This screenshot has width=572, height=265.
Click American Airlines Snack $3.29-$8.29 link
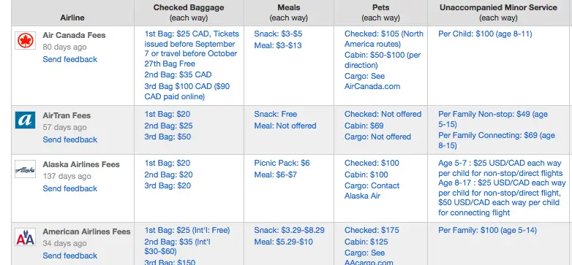coord(289,230)
